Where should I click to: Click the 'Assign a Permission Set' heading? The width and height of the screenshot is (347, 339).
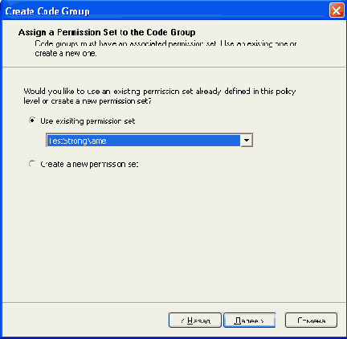tap(107, 32)
